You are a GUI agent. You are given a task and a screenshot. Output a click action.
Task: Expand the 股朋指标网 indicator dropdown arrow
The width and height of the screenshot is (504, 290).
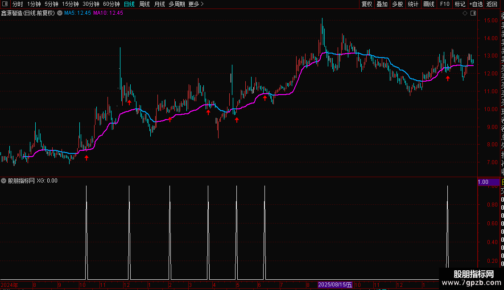click(x=4, y=181)
